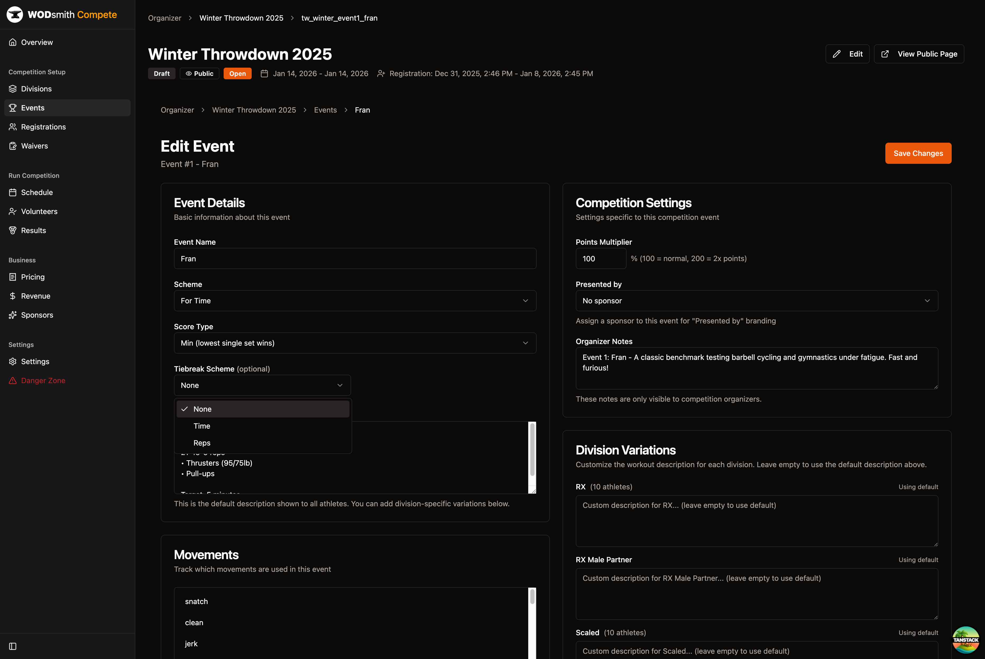
Task: Select the None option in the tiebreak list
Action: (263, 409)
